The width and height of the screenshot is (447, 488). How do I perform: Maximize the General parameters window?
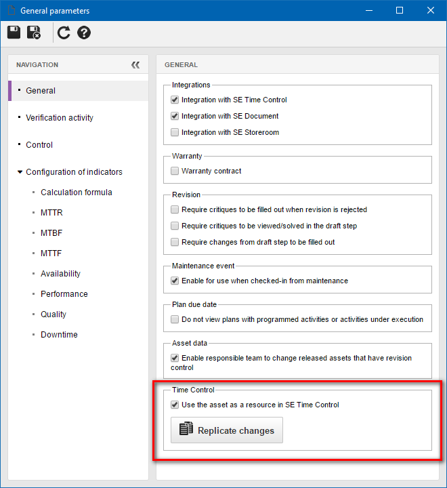[400, 10]
